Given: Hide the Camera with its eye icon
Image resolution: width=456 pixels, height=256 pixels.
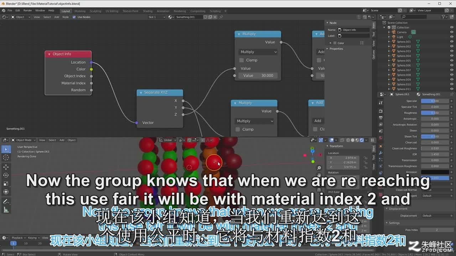Looking at the screenshot, I should 452,32.
